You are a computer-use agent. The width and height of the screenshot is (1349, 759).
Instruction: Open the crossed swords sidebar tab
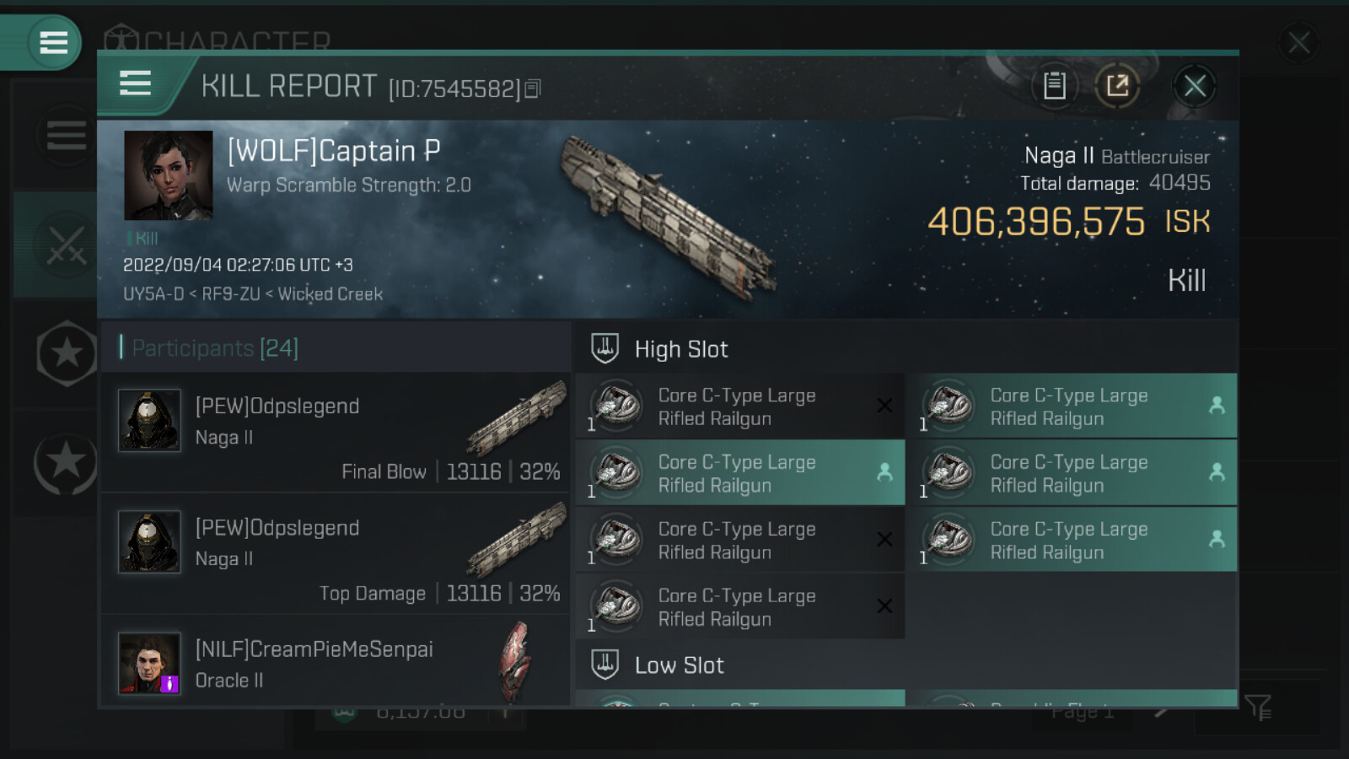pos(66,245)
